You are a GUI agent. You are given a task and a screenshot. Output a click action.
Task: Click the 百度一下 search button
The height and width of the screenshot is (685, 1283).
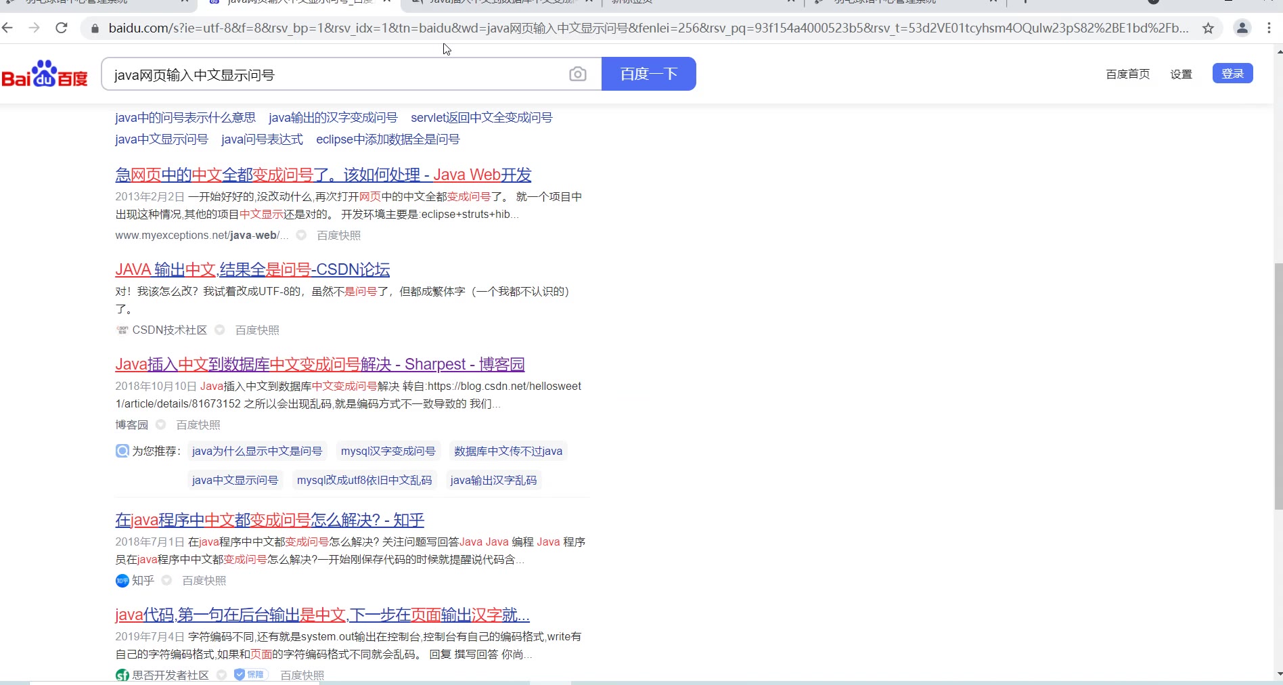pos(649,74)
